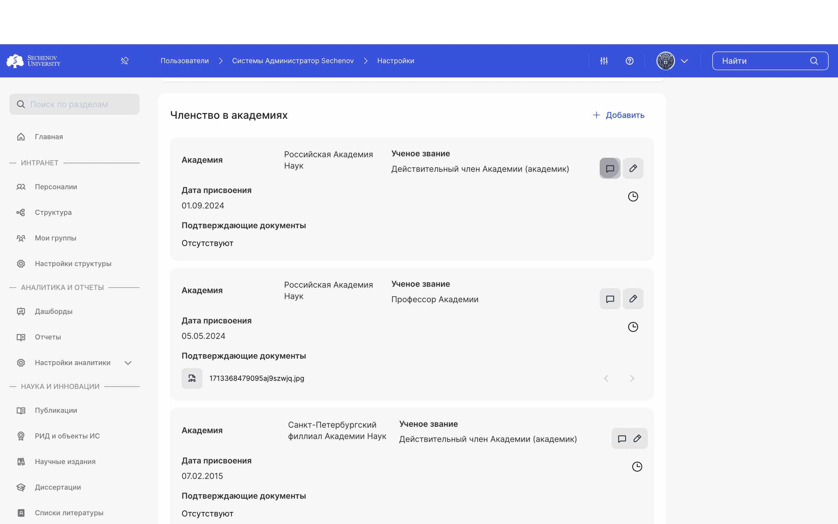Click the people icon next to Персоналии
Screen dimensions: 838x524
tap(21, 187)
